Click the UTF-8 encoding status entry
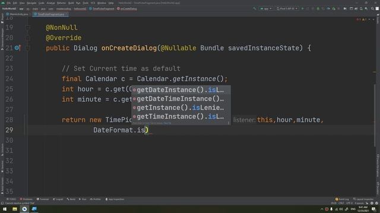The width and height of the screenshot is (380, 213). pos(350,204)
